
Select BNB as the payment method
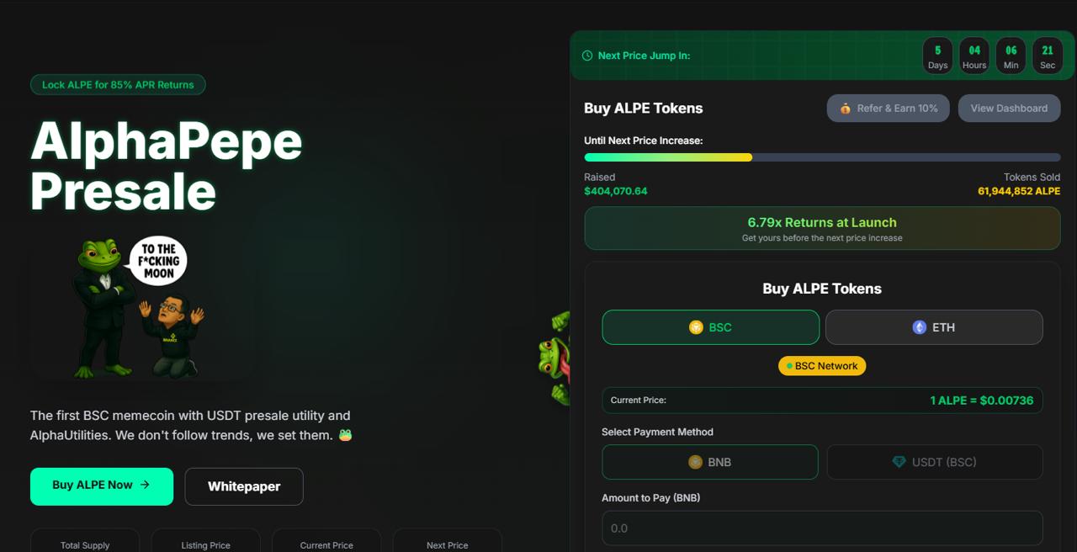pyautogui.click(x=710, y=462)
